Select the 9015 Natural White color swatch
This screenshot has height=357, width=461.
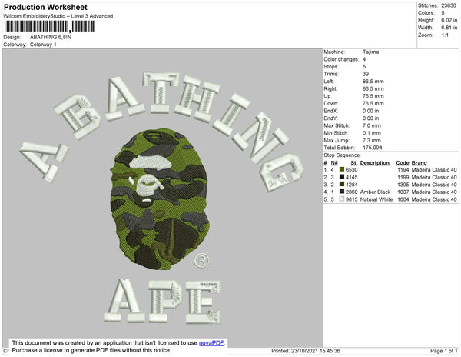point(342,199)
